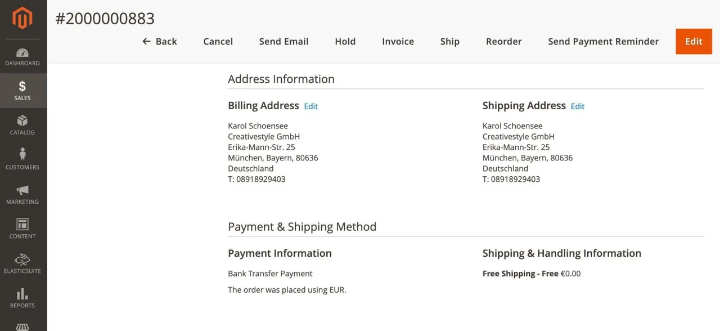Open the Sales dollar icon
This screenshot has height=331, width=720.
coord(22,86)
